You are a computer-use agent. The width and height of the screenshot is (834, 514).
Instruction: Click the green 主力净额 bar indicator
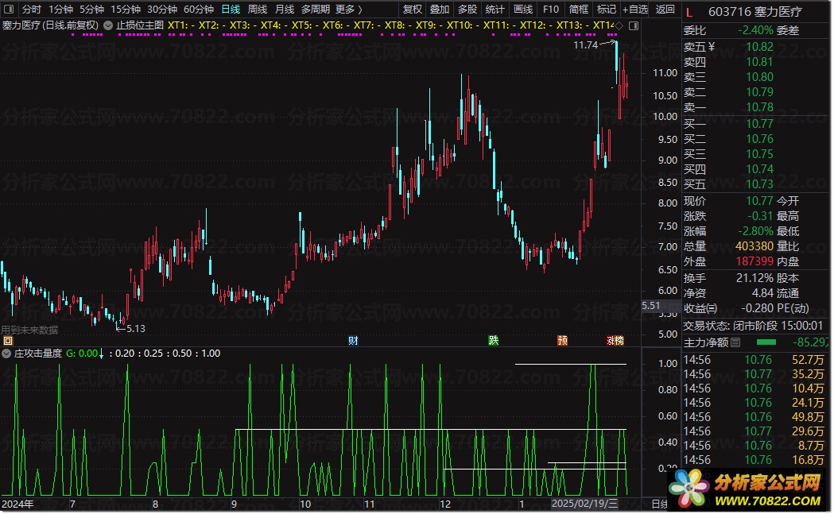766,342
